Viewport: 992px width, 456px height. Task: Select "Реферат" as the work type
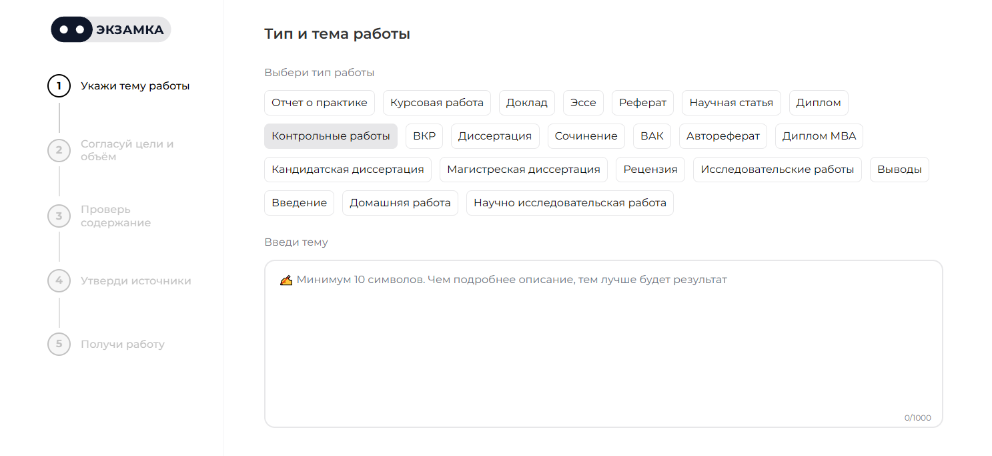(x=642, y=102)
